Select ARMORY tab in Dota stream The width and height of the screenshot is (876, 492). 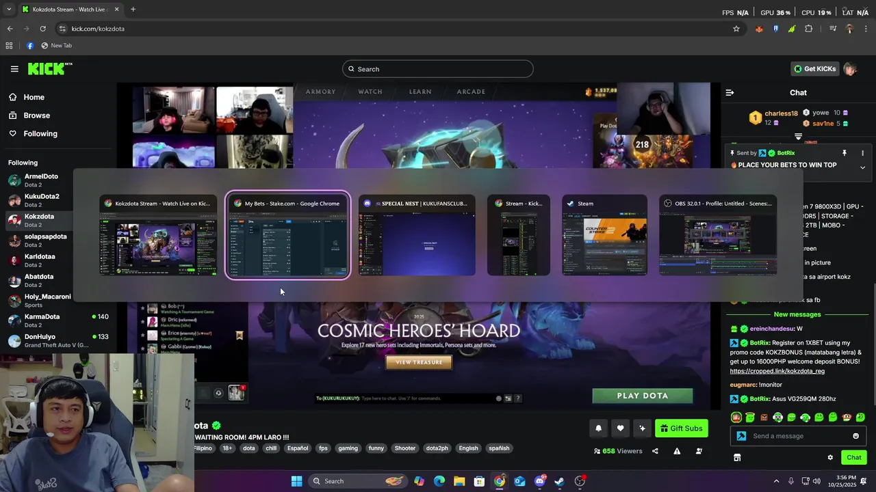pyautogui.click(x=320, y=92)
